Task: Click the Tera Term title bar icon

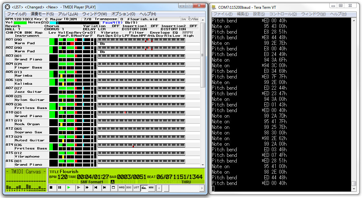Action: 214,7
